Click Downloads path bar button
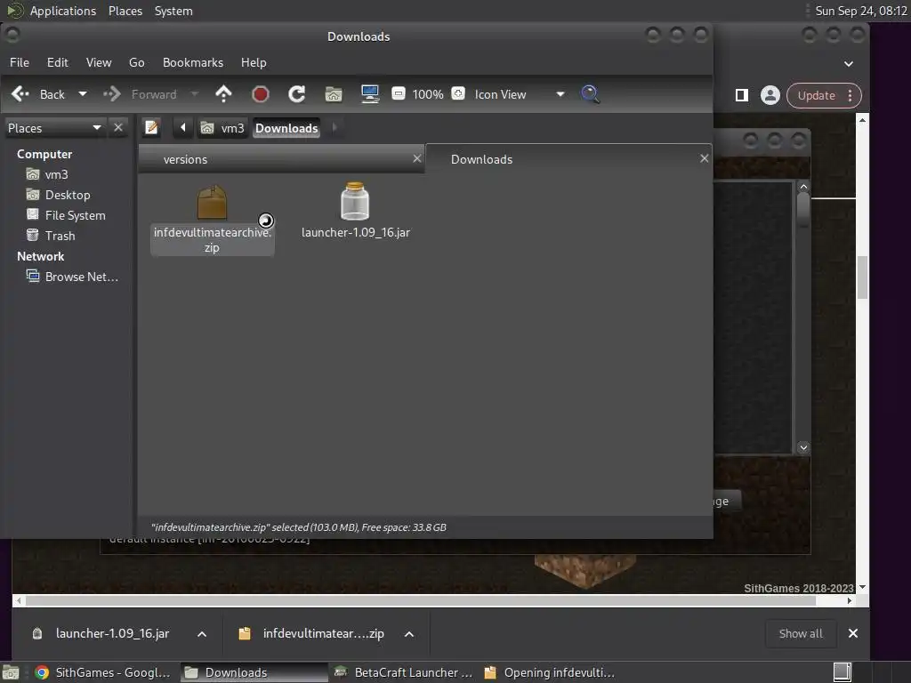 (x=287, y=128)
